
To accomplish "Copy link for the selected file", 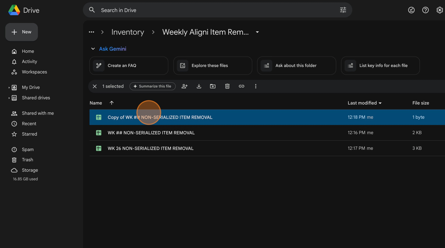I will pos(241,86).
